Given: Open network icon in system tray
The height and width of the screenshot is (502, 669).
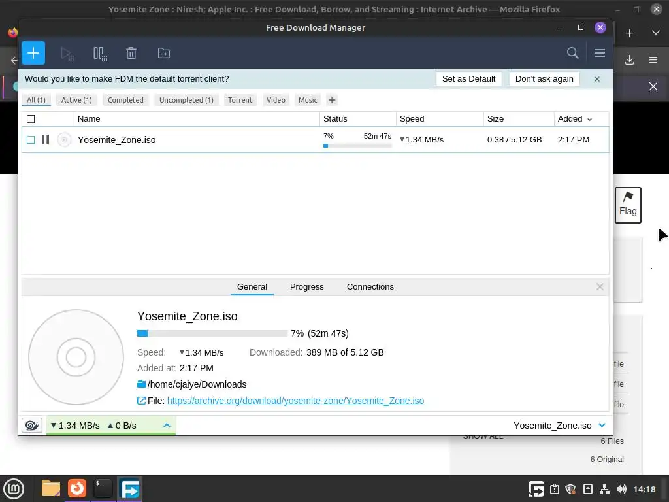Looking at the screenshot, I should coord(604,489).
